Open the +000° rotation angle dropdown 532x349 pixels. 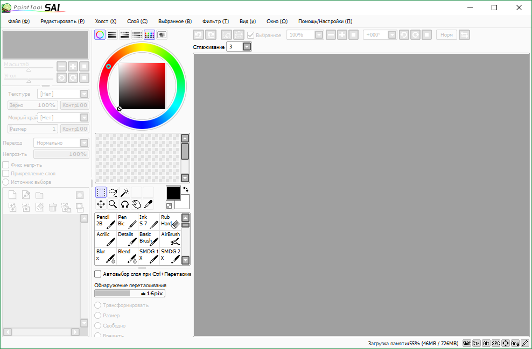392,35
